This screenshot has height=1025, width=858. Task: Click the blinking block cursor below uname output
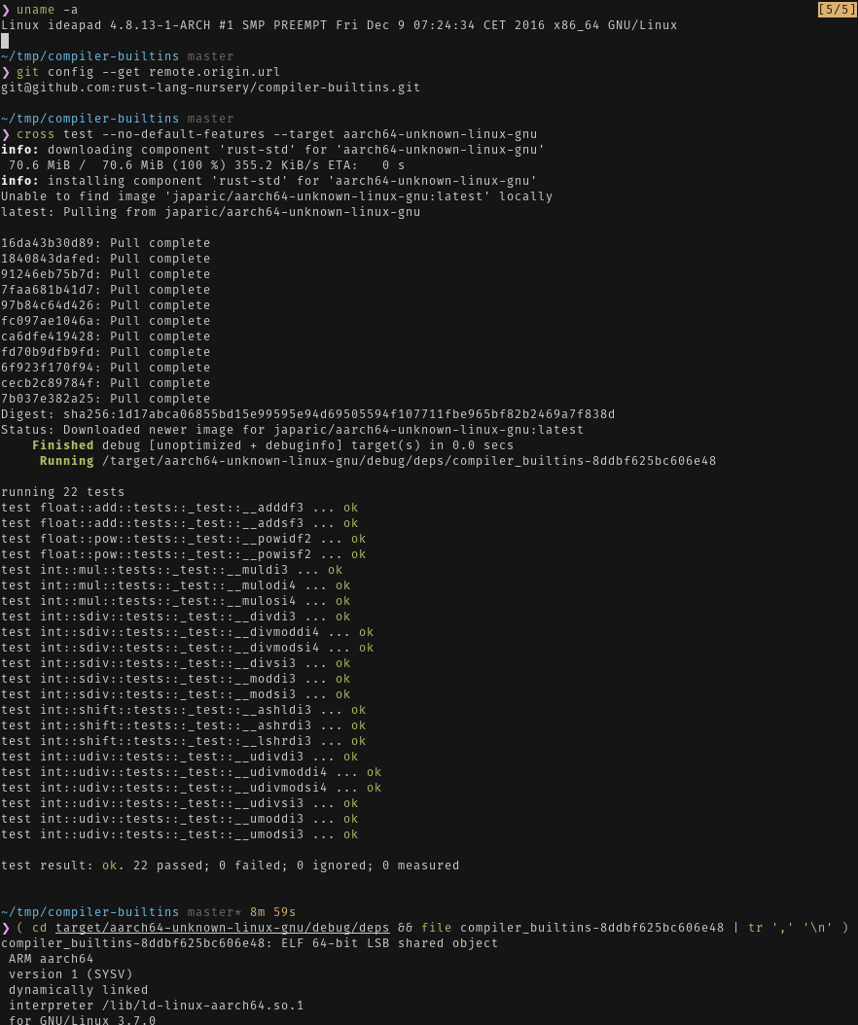(7, 41)
